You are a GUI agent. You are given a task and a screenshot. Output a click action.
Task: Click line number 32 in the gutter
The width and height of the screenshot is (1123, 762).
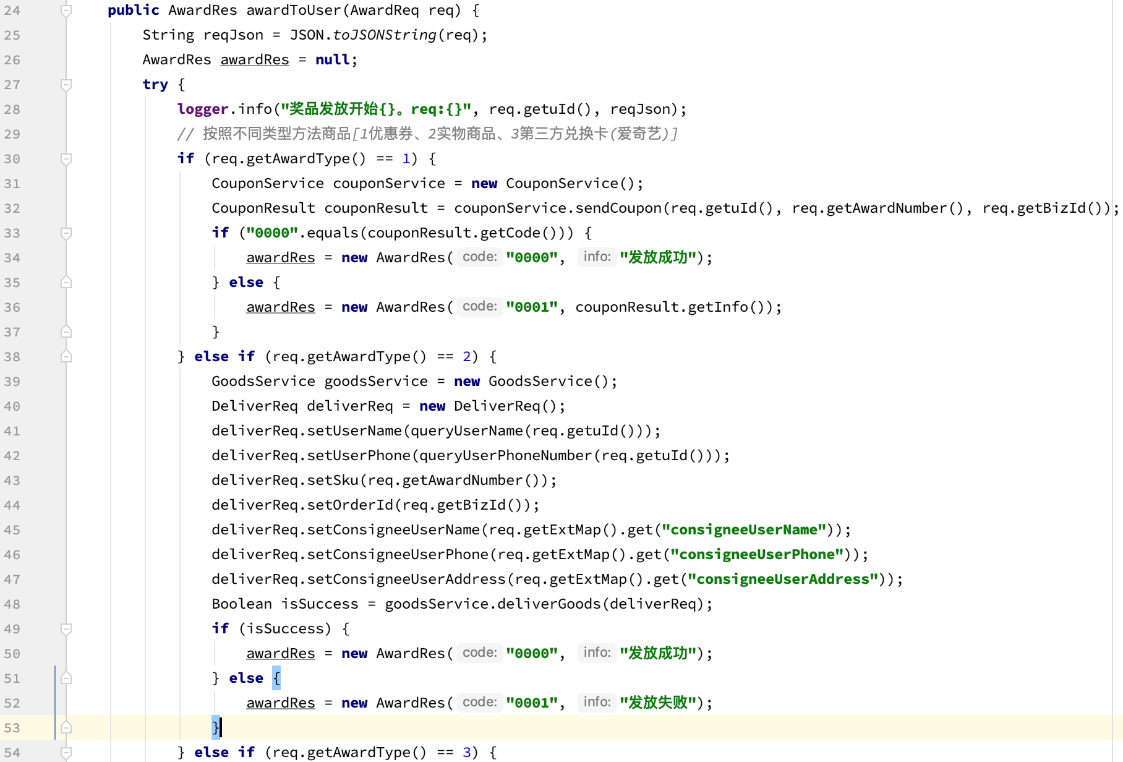(12, 208)
